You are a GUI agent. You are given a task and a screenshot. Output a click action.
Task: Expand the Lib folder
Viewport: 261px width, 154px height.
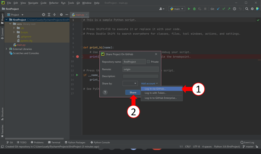point(14,28)
